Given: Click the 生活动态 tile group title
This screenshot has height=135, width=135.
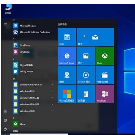Looking at the screenshot, I should [62, 24].
